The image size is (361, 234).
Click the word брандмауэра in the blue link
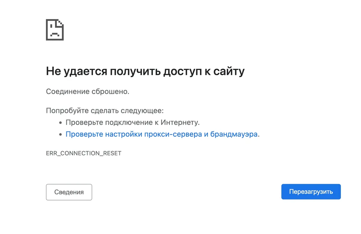coord(234,134)
